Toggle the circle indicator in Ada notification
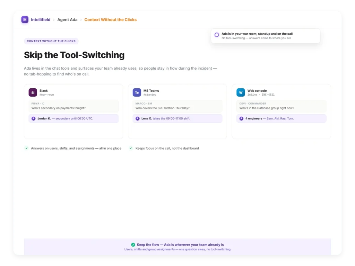 tap(217, 35)
